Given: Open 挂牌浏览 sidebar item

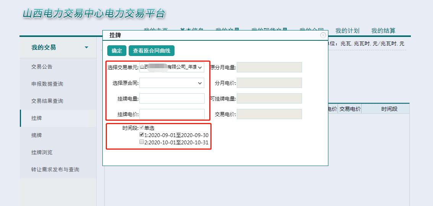Looking at the screenshot, I should pyautogui.click(x=42, y=152).
